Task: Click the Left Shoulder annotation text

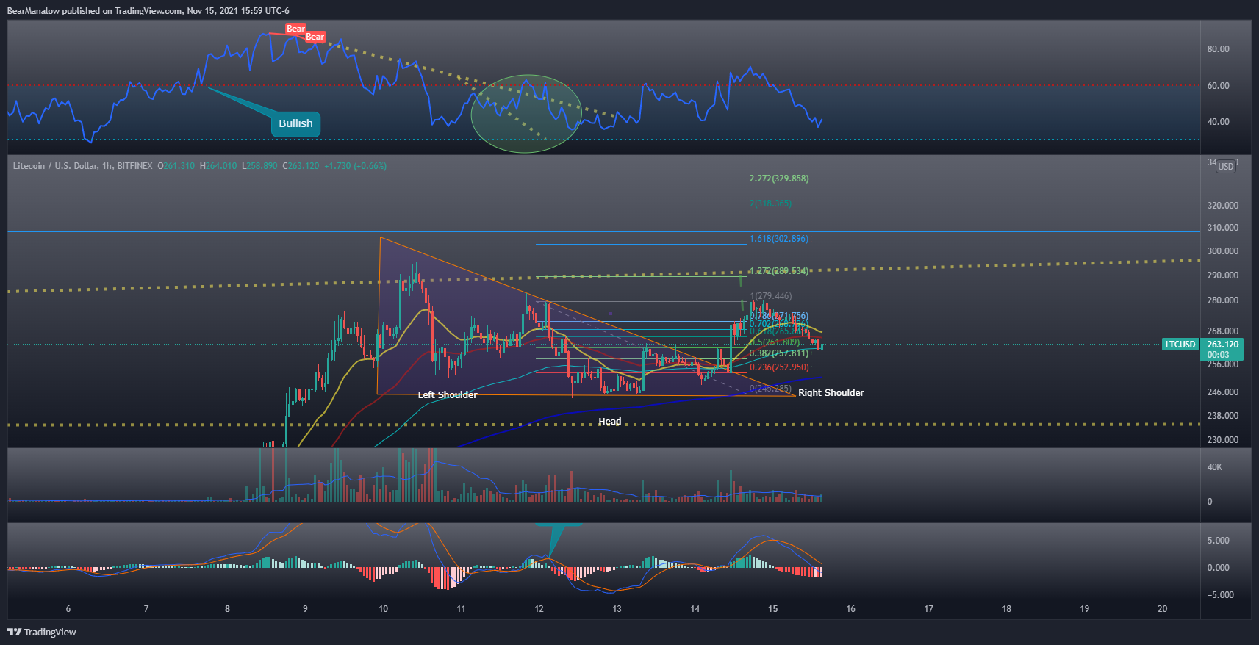Action: (447, 395)
